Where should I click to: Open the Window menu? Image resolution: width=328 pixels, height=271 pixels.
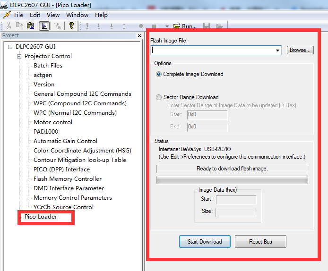point(77,15)
